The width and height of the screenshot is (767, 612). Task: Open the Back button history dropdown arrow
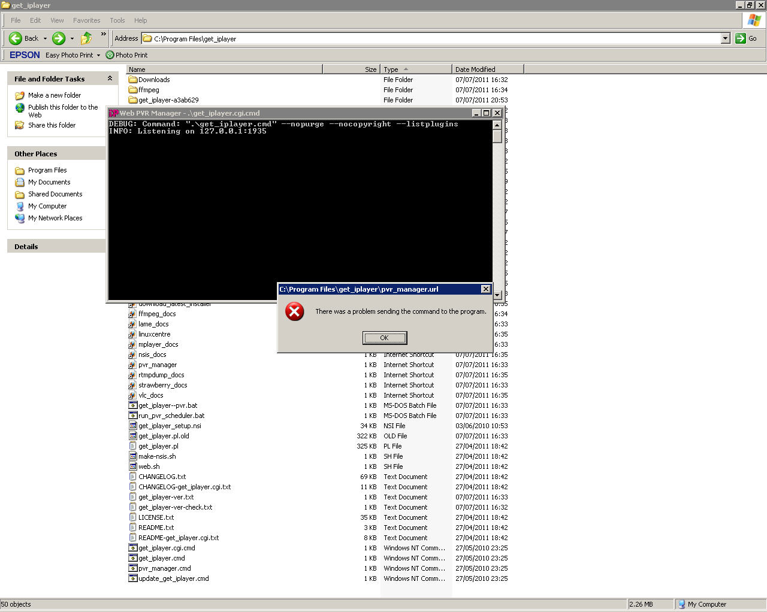(x=45, y=38)
